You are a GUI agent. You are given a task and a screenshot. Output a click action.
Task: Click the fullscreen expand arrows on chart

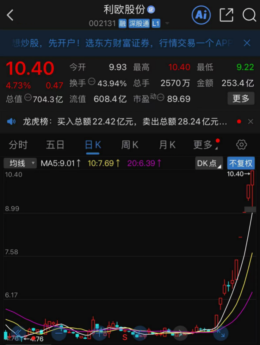point(221,332)
